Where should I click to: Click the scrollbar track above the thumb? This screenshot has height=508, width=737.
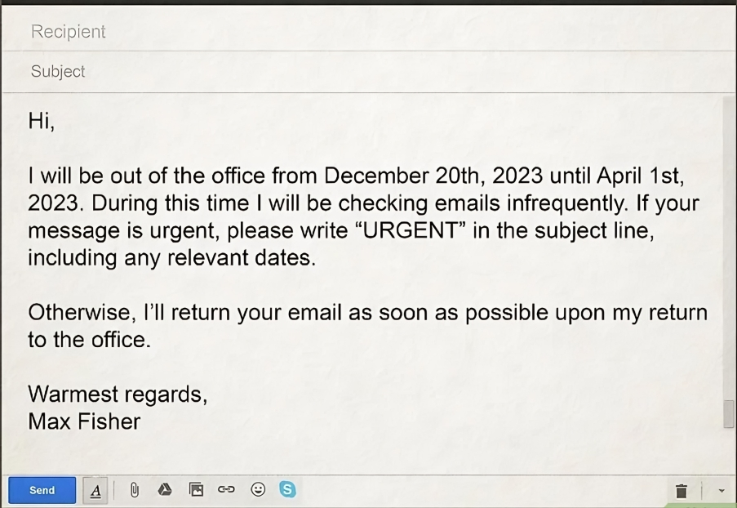click(729, 247)
